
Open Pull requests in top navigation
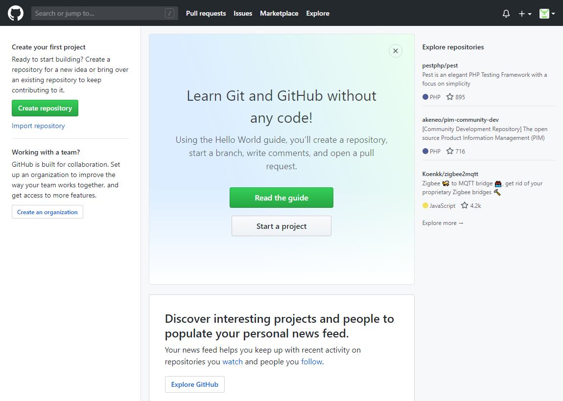click(206, 13)
